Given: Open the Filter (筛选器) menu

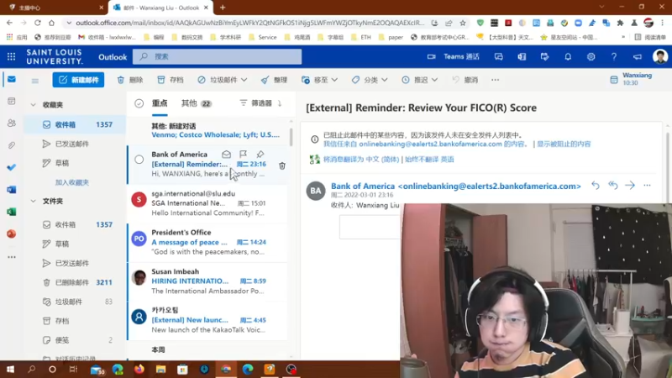Looking at the screenshot, I should [256, 103].
